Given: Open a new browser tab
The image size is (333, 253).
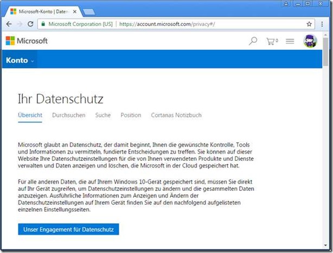Looking at the screenshot, I should point(89,12).
